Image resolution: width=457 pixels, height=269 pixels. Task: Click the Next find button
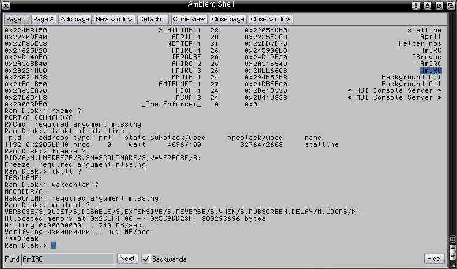(x=127, y=259)
